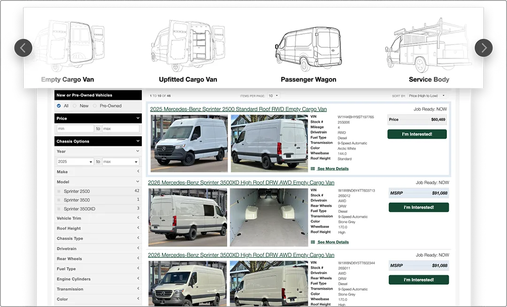
Task: Click the $60,469 price value
Action: click(438, 120)
